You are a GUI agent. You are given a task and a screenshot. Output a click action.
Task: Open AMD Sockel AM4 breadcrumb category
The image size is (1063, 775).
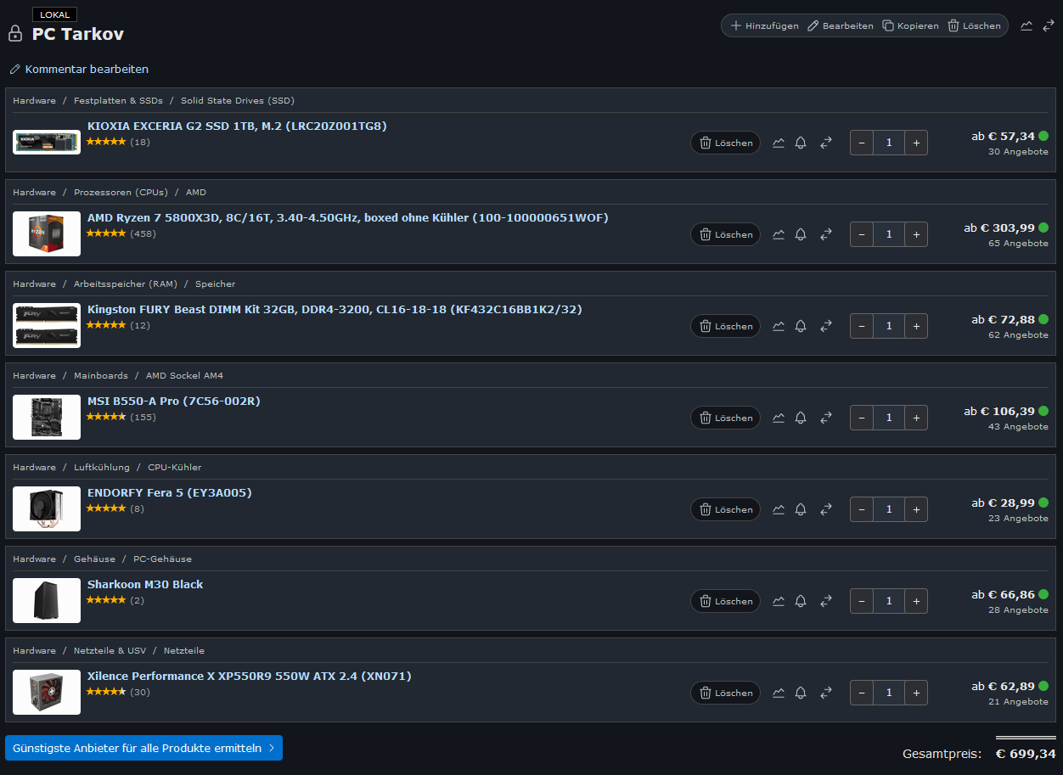click(184, 375)
